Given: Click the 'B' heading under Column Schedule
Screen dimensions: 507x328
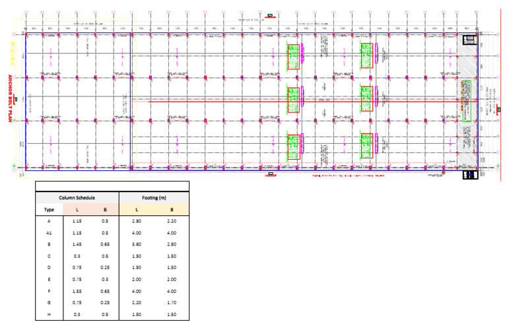Looking at the screenshot, I should [105, 210].
